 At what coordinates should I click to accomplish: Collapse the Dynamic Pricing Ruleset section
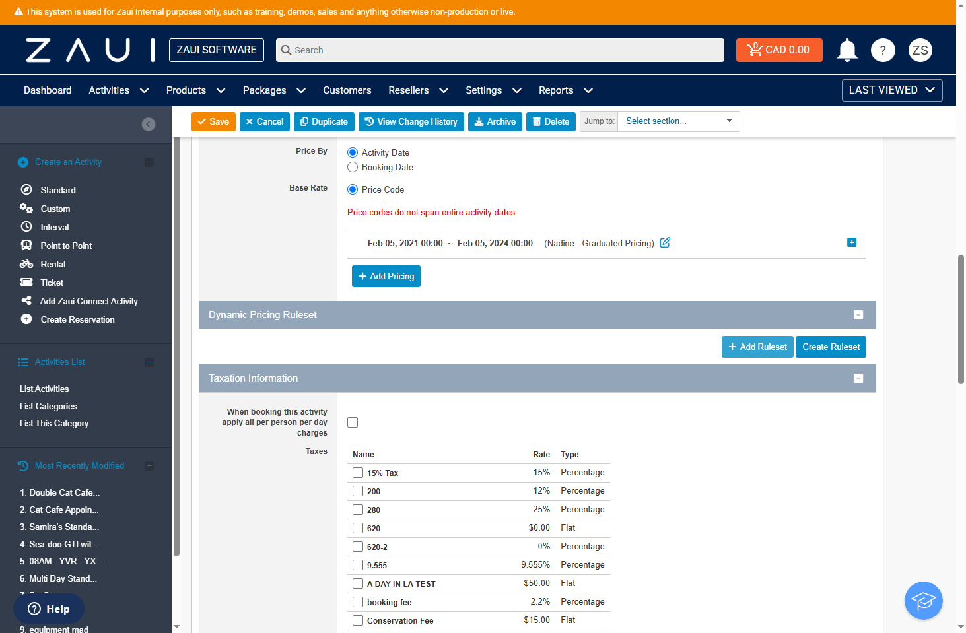coord(858,315)
